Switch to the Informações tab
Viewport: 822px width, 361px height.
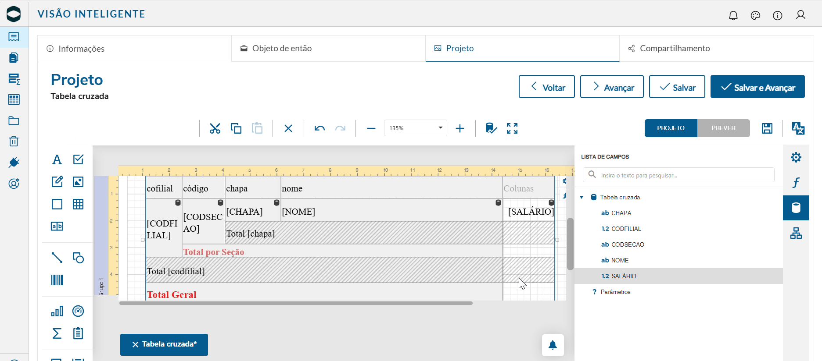coord(134,49)
